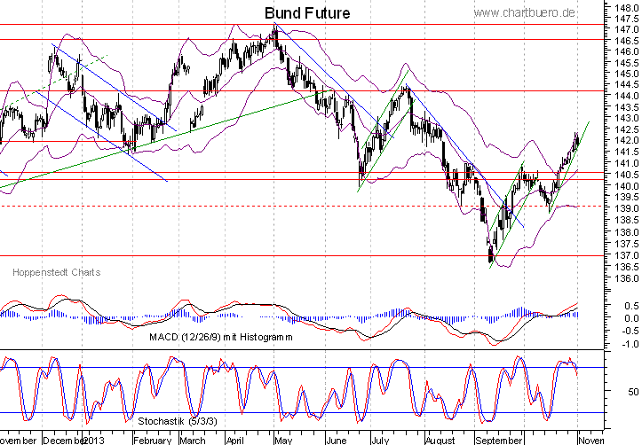The image size is (642, 445).
Task: Click the 137.0 price axis label
Action: pyautogui.click(x=626, y=255)
